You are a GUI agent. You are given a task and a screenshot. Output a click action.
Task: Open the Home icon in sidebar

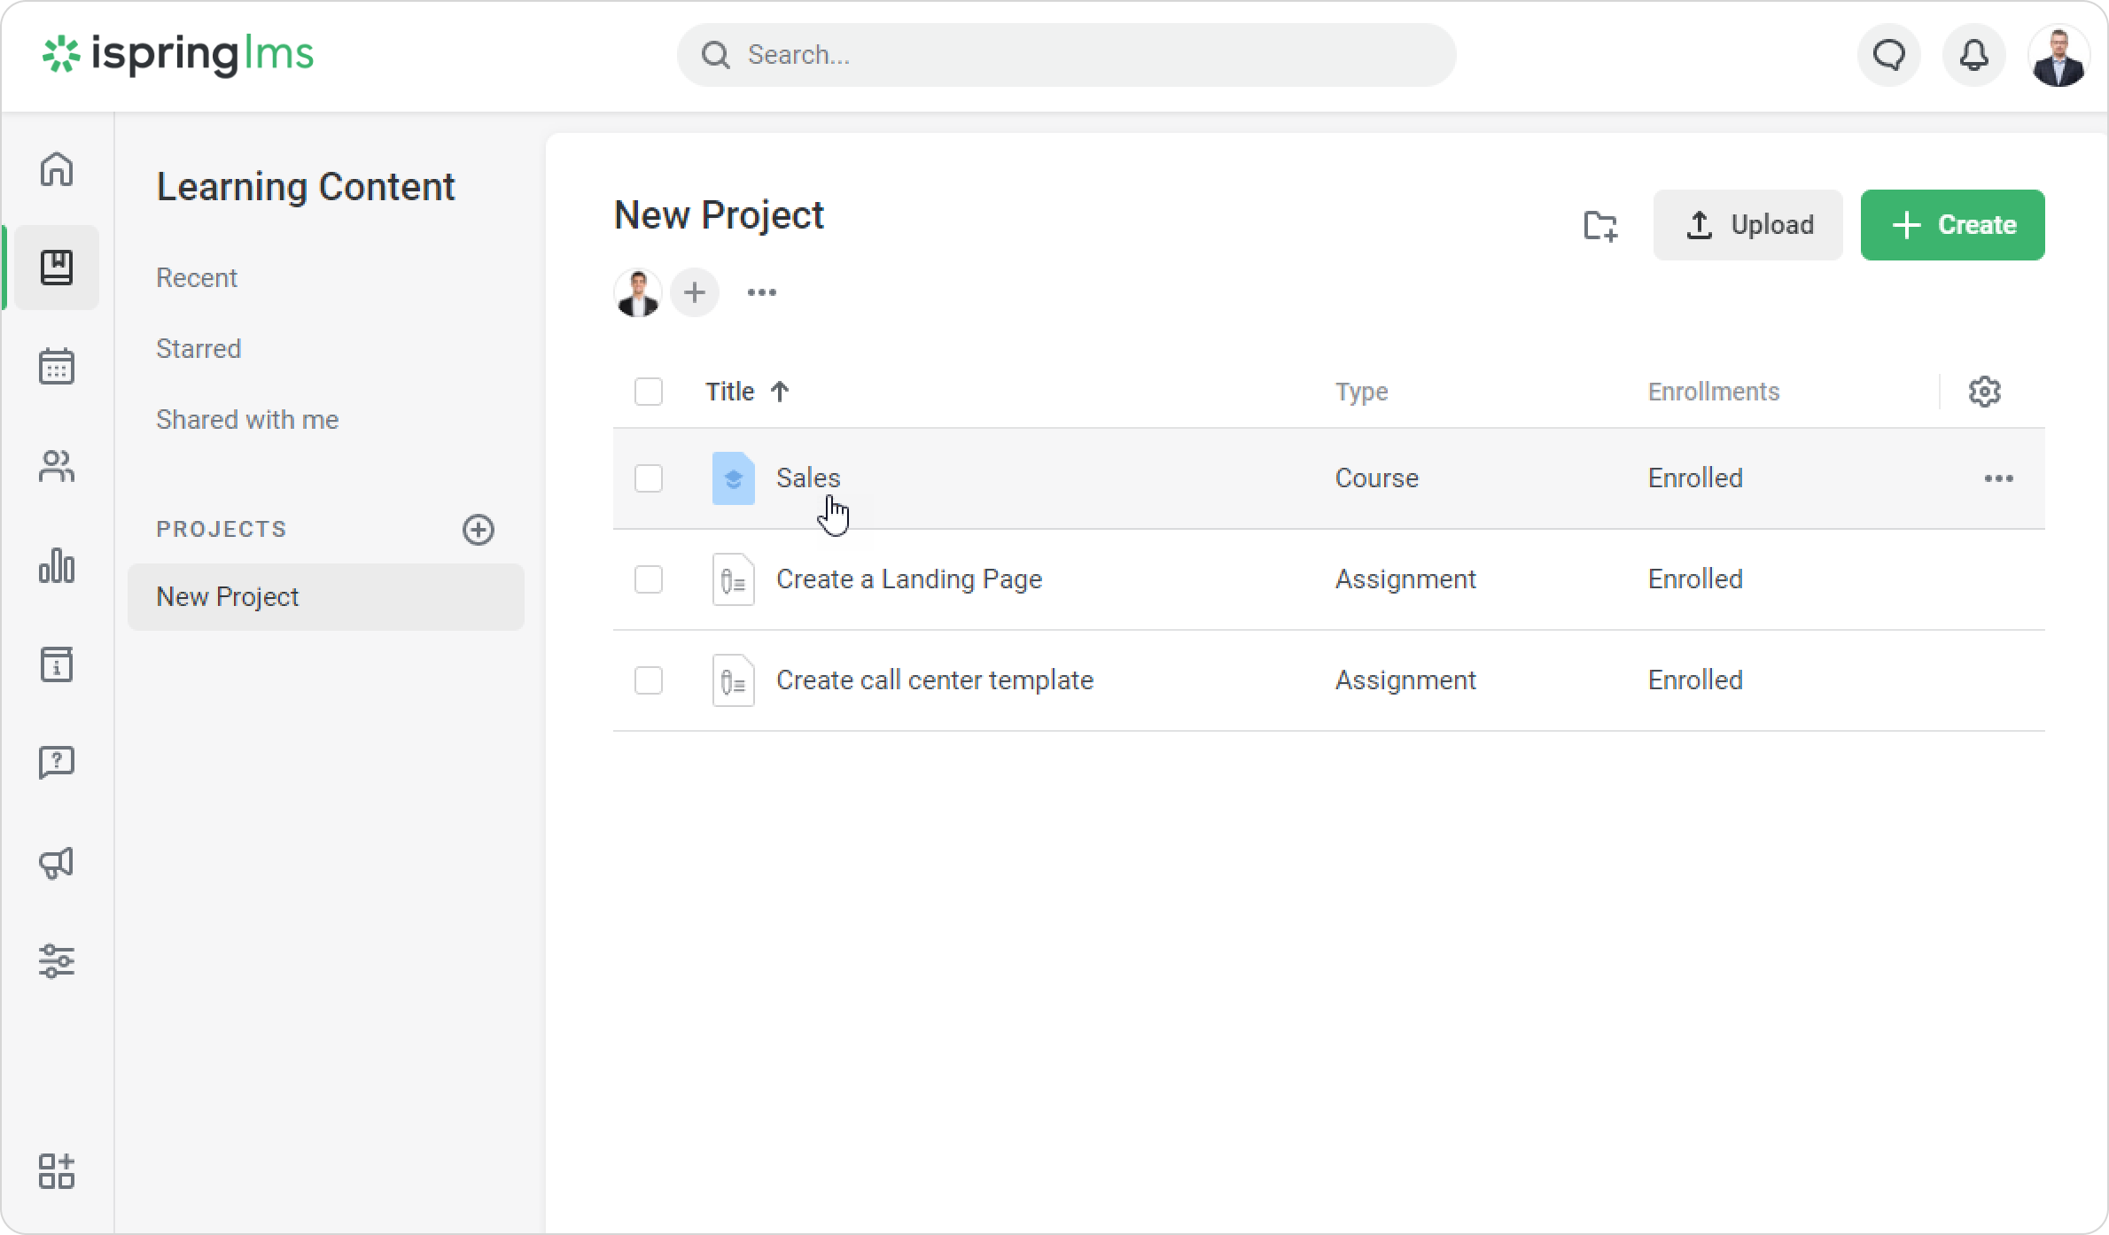pos(57,168)
